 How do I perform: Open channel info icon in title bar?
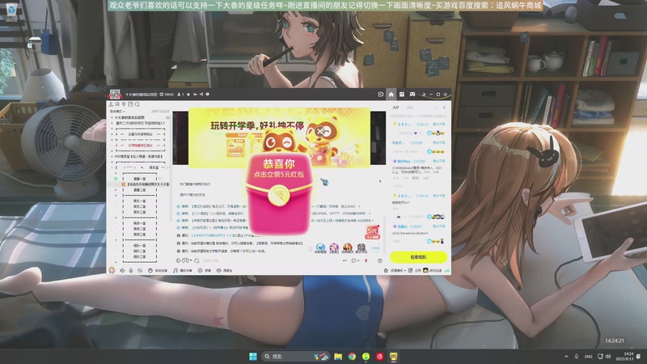point(207,95)
